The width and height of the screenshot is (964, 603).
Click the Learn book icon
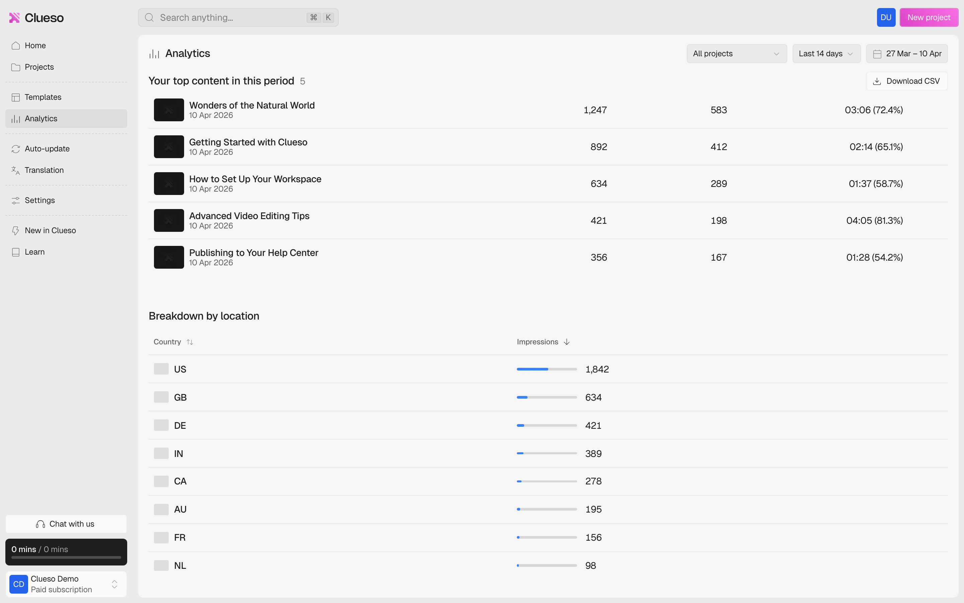click(15, 252)
